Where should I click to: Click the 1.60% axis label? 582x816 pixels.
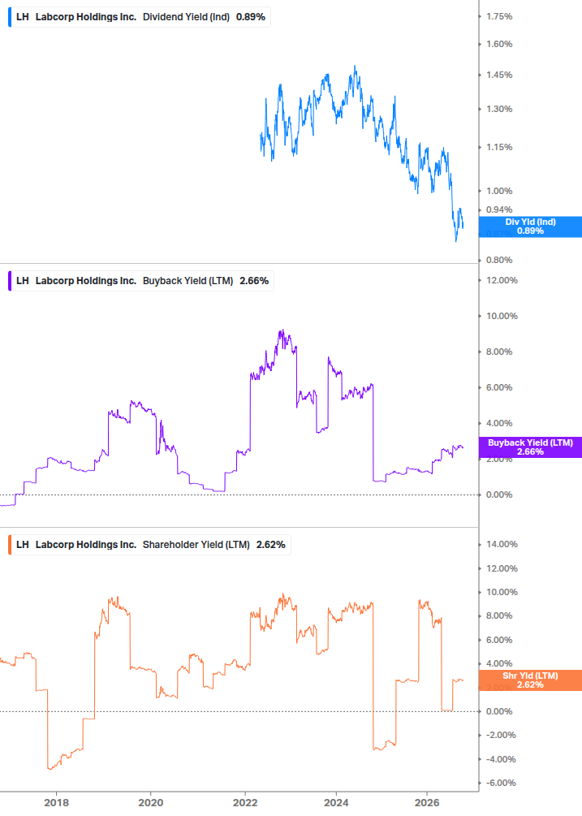[499, 44]
